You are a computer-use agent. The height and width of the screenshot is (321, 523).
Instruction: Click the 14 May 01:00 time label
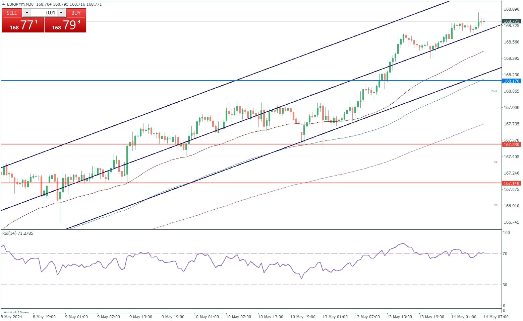coord(464,317)
